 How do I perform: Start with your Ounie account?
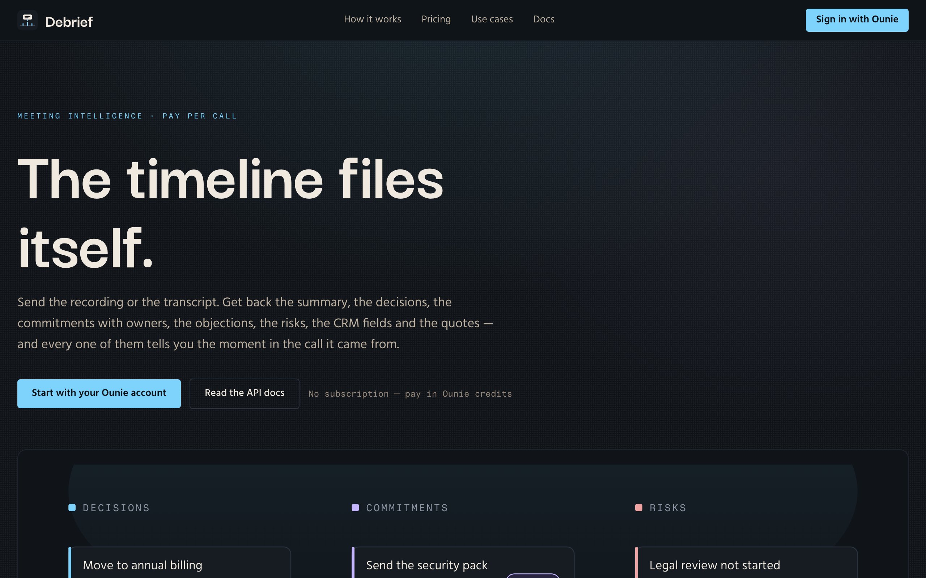tap(99, 393)
